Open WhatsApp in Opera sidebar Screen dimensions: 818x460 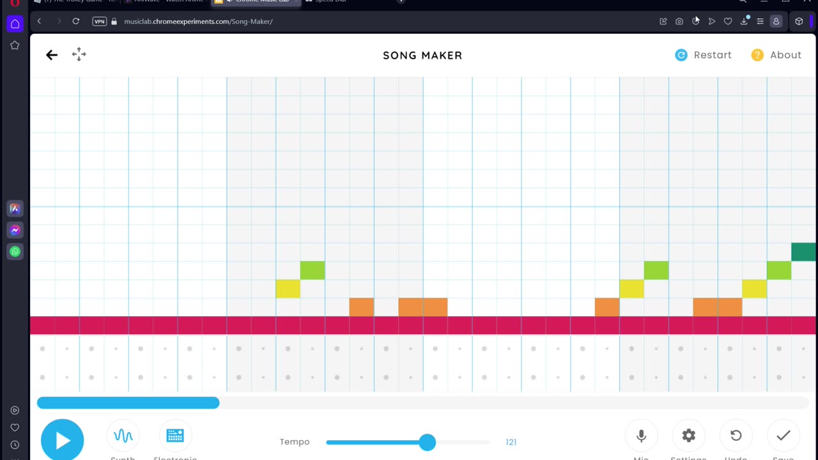(15, 251)
